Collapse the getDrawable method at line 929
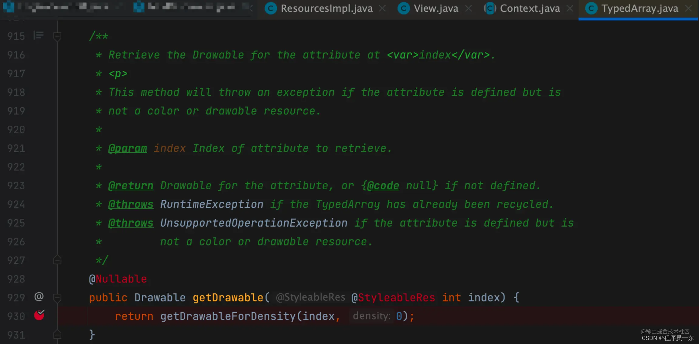Viewport: 699px width, 344px height. coord(57,298)
